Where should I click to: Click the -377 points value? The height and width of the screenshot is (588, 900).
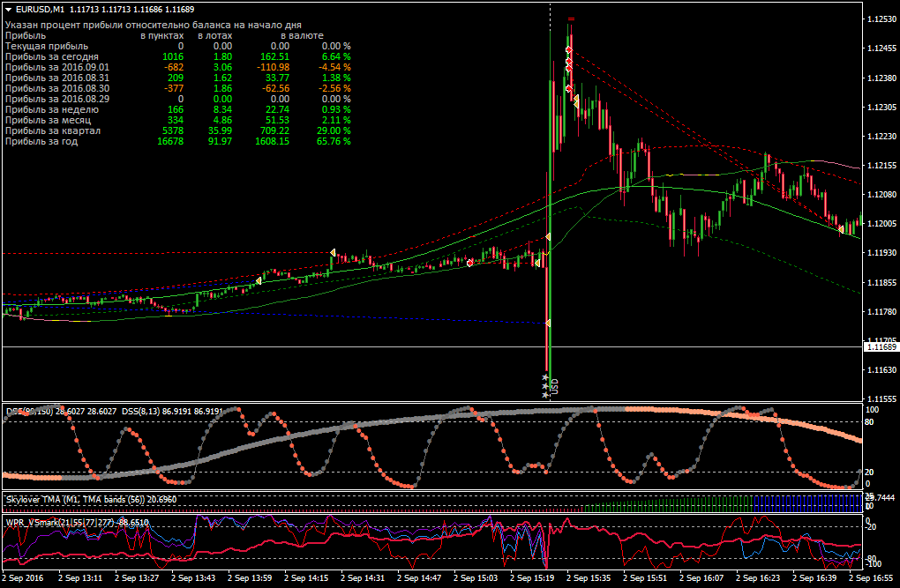174,88
